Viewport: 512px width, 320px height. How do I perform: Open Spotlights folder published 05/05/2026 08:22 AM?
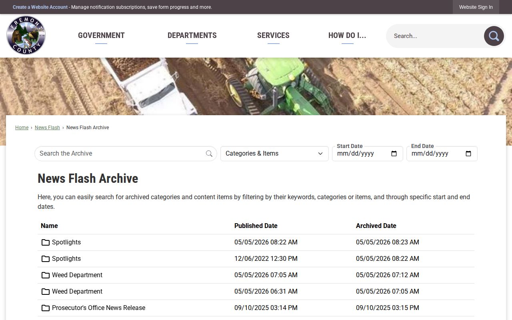tap(66, 242)
